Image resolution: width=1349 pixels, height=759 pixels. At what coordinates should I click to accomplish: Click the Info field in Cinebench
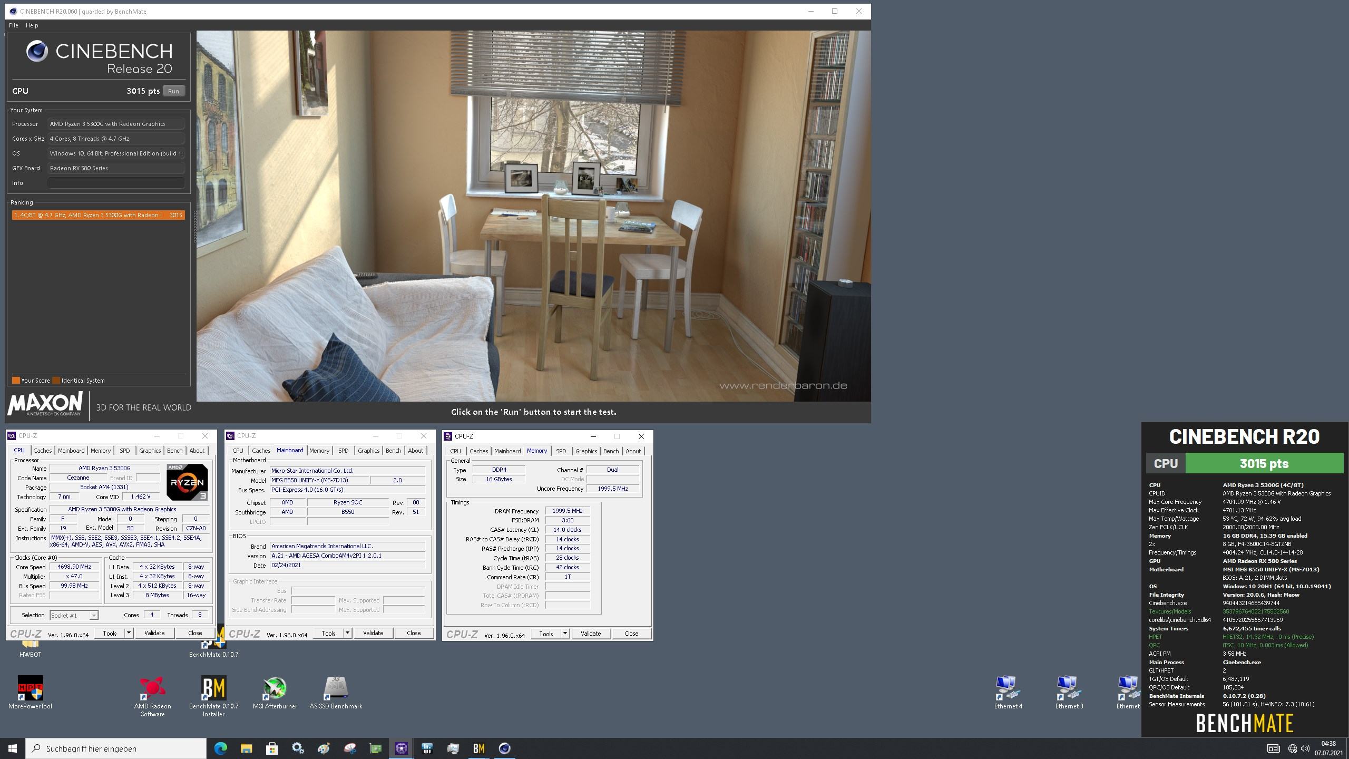tap(116, 183)
